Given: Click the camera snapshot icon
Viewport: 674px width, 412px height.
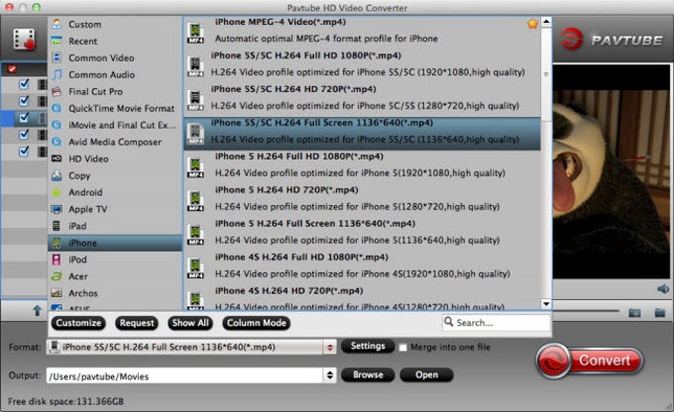Looking at the screenshot, I should click(634, 313).
